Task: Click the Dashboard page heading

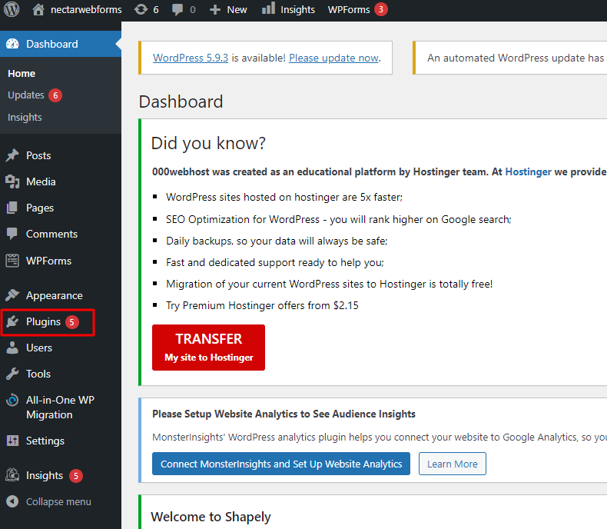Action: pos(181,101)
